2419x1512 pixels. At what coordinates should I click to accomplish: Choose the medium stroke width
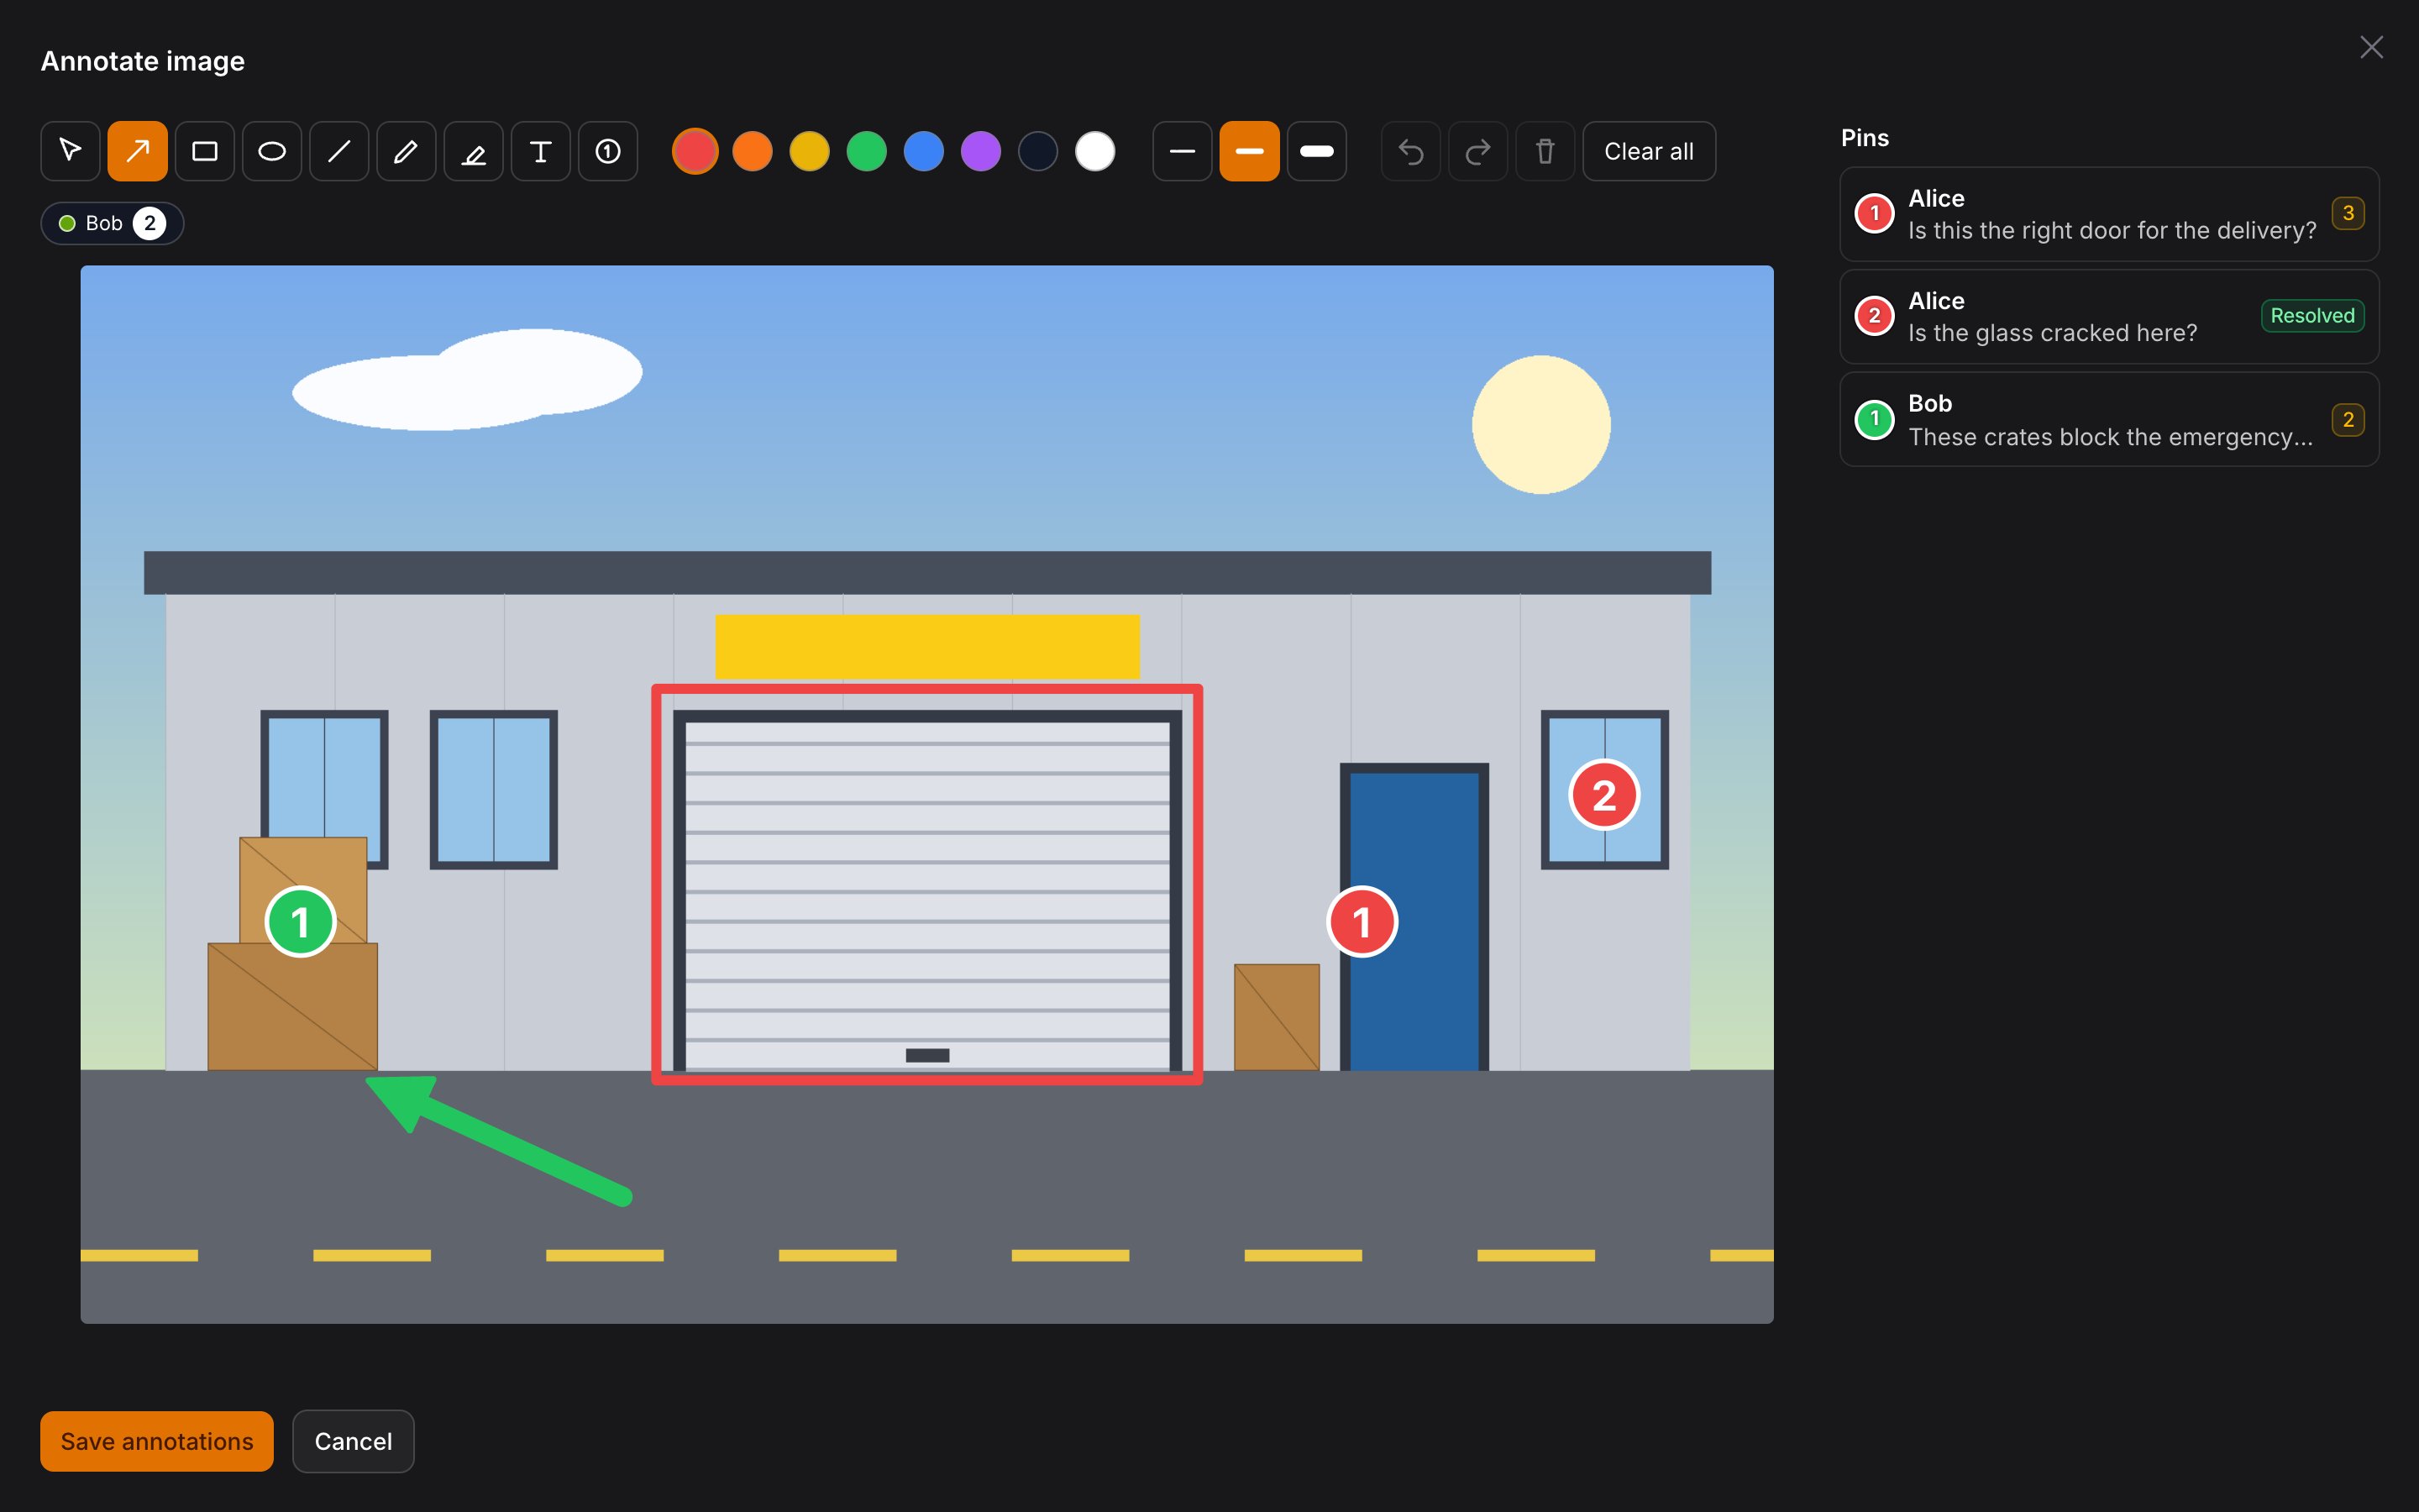[1250, 151]
